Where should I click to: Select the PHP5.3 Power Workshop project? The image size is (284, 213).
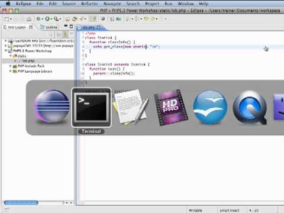(32, 51)
